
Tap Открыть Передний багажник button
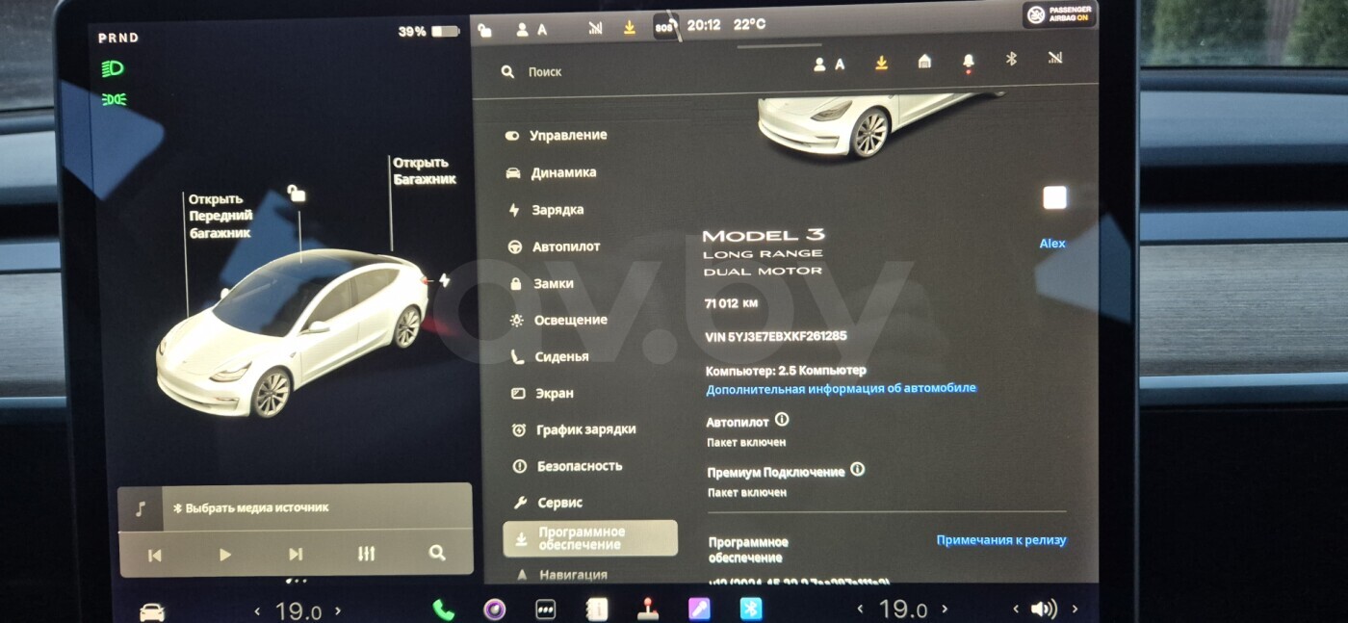pos(220,216)
